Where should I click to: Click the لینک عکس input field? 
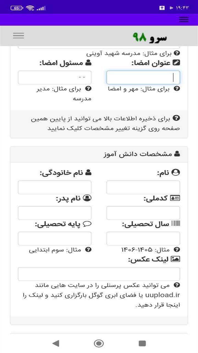click(x=99, y=274)
